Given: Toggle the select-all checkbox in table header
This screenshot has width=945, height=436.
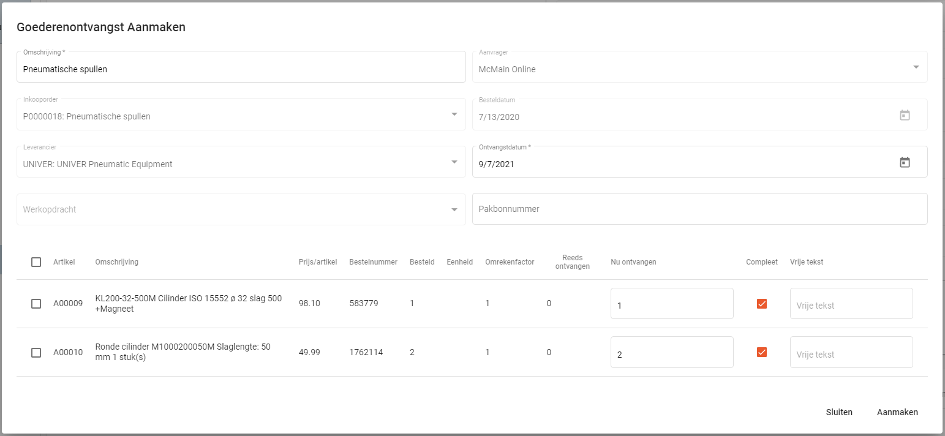Looking at the screenshot, I should click(36, 262).
